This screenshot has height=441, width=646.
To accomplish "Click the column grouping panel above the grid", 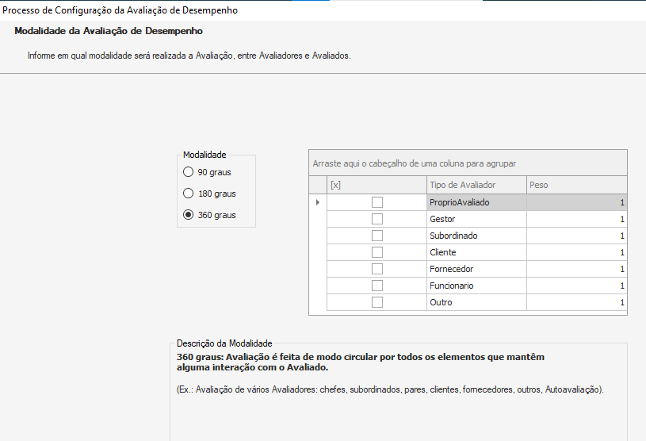I will click(468, 163).
